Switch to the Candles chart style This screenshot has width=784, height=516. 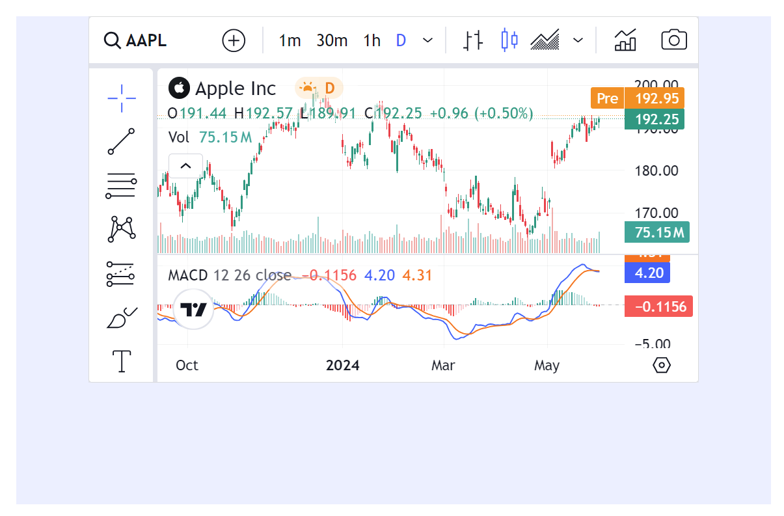(509, 40)
